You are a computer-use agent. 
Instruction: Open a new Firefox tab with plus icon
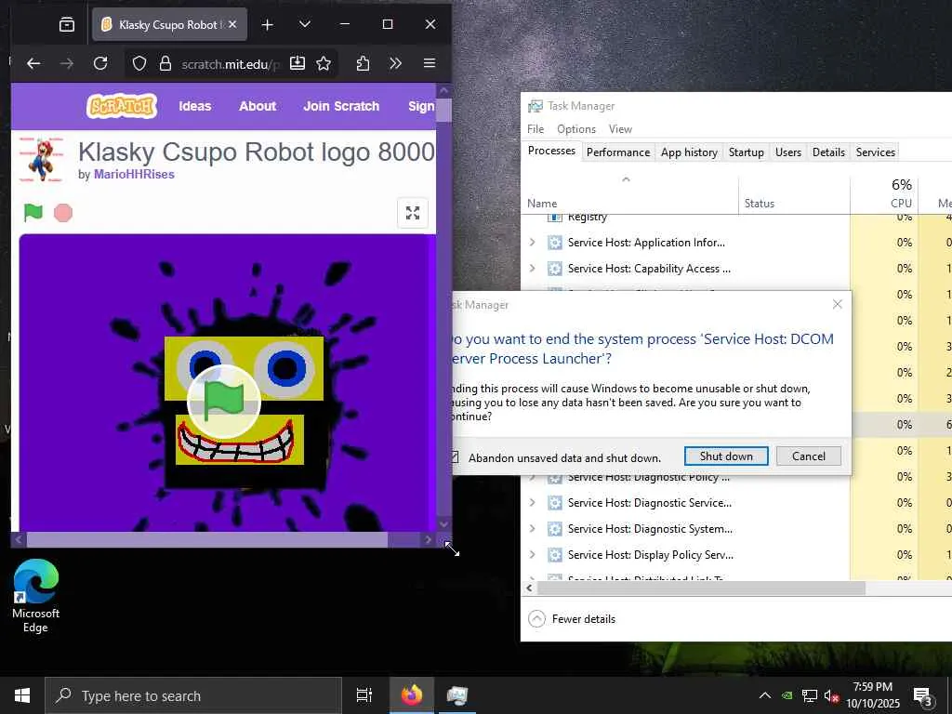point(267,24)
